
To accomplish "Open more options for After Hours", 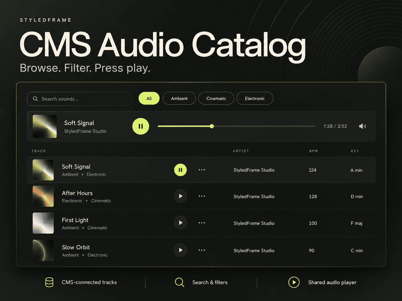I will 202,196.
